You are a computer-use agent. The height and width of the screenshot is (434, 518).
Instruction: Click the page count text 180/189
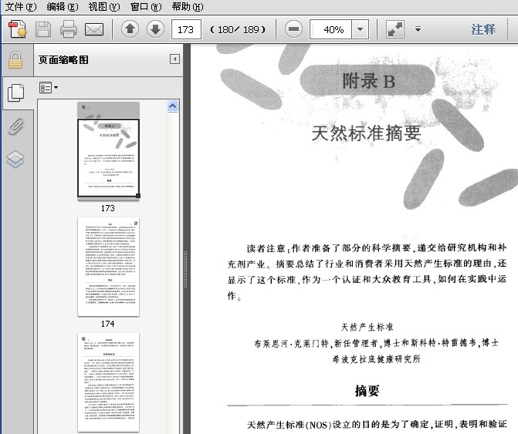[x=238, y=30]
